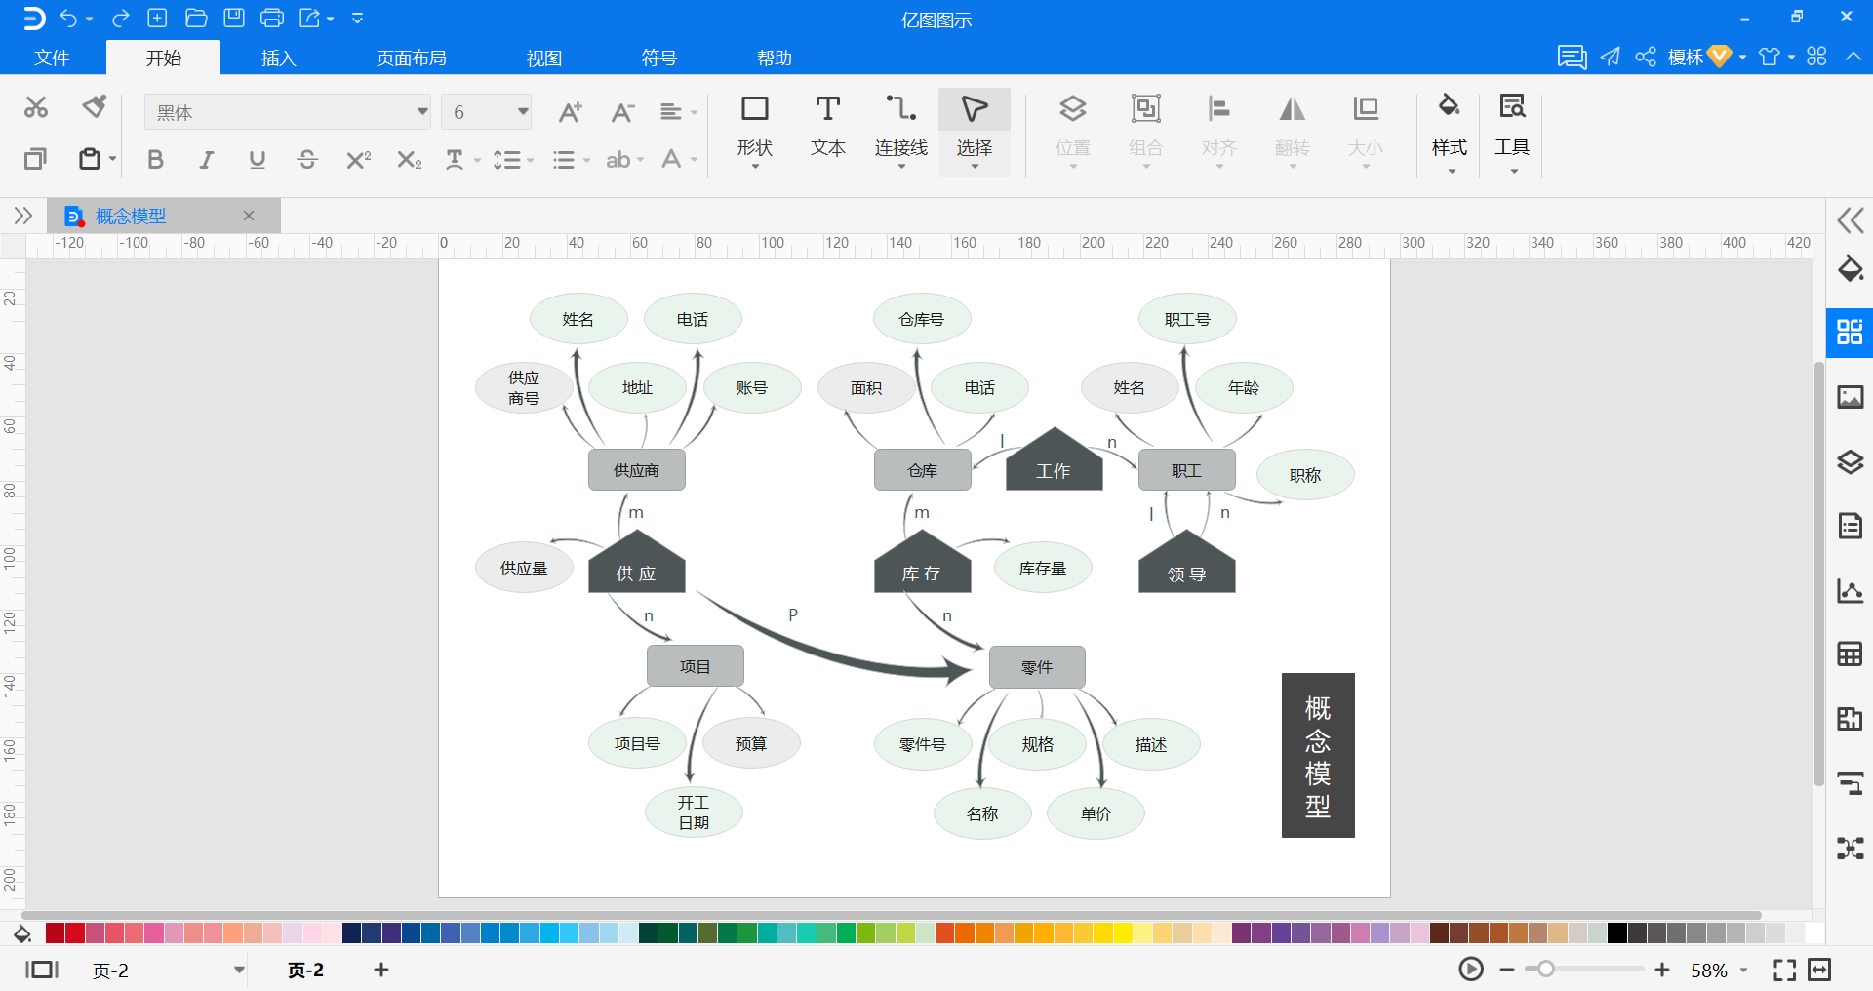This screenshot has height=991, width=1873.
Task: Close the 概念模型 document tab
Action: (x=249, y=216)
